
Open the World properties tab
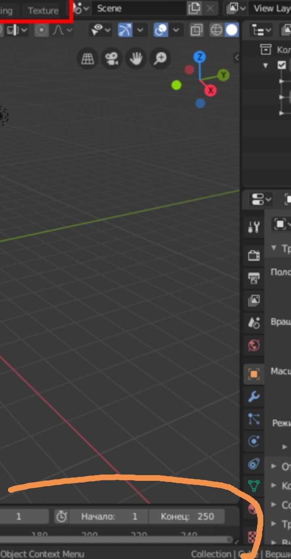[254, 345]
